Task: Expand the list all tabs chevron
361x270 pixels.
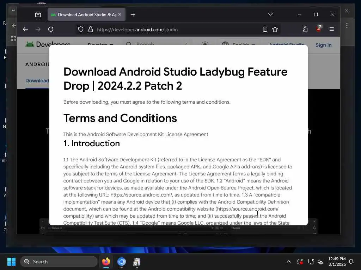Action: 270,14
